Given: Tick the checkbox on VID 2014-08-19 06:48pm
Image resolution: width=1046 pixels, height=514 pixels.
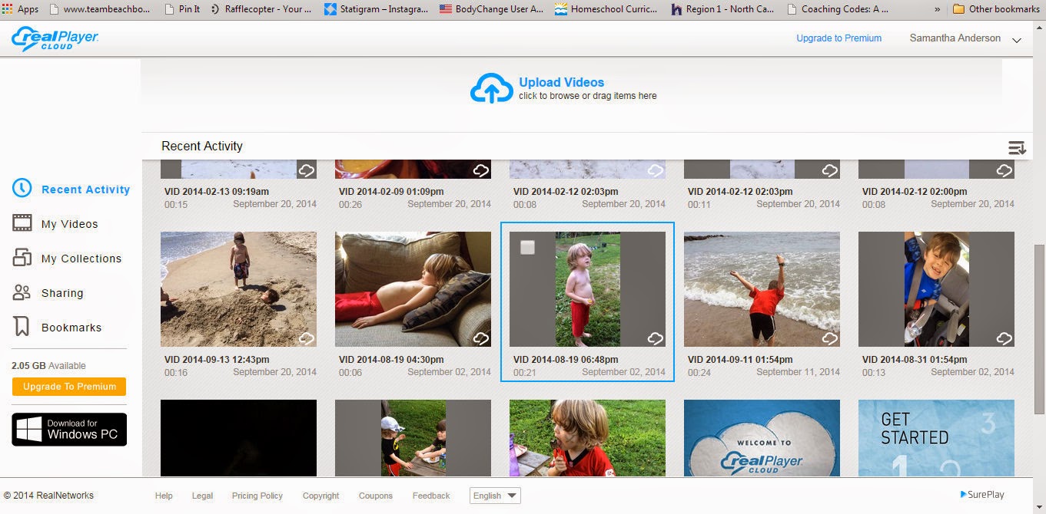Looking at the screenshot, I should (527, 247).
